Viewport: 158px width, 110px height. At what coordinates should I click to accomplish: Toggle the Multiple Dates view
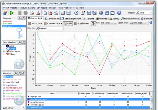(x=81, y=24)
